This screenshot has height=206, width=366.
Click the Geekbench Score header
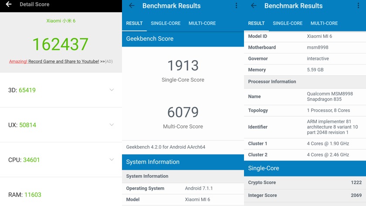(183, 39)
